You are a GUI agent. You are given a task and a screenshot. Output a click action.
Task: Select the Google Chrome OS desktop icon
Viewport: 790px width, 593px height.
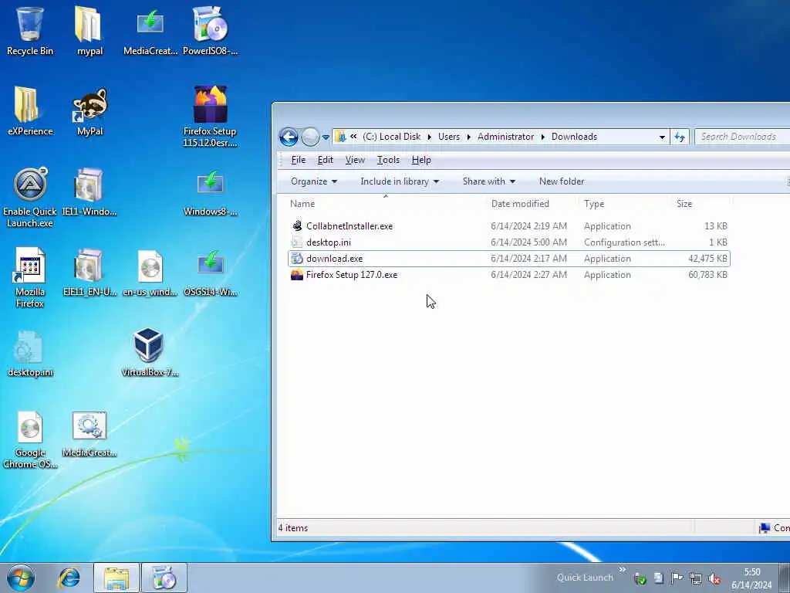[x=30, y=439]
